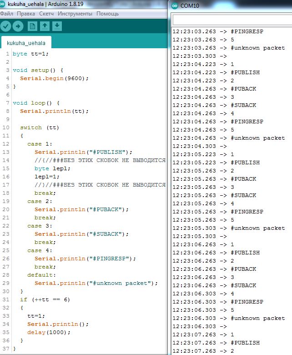The image size is (292, 355).
Task: Open the Правка menu
Action: click(26, 14)
